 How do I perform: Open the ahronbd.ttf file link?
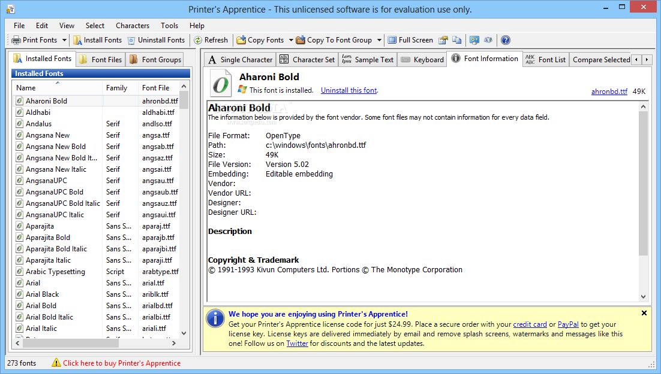(x=609, y=92)
